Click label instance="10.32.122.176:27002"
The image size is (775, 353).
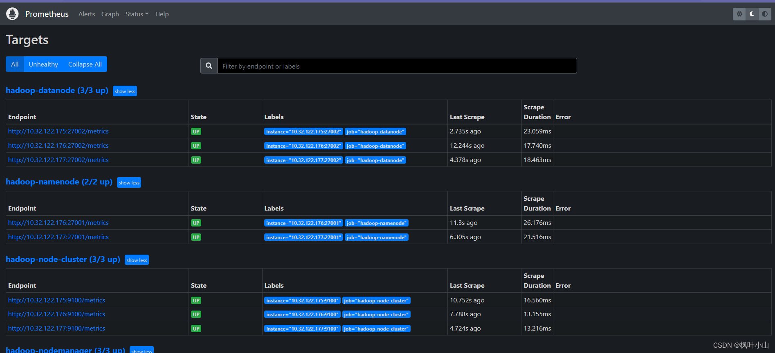click(x=303, y=146)
